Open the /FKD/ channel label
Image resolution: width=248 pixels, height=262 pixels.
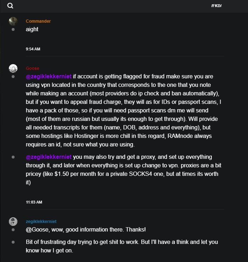click(x=216, y=6)
